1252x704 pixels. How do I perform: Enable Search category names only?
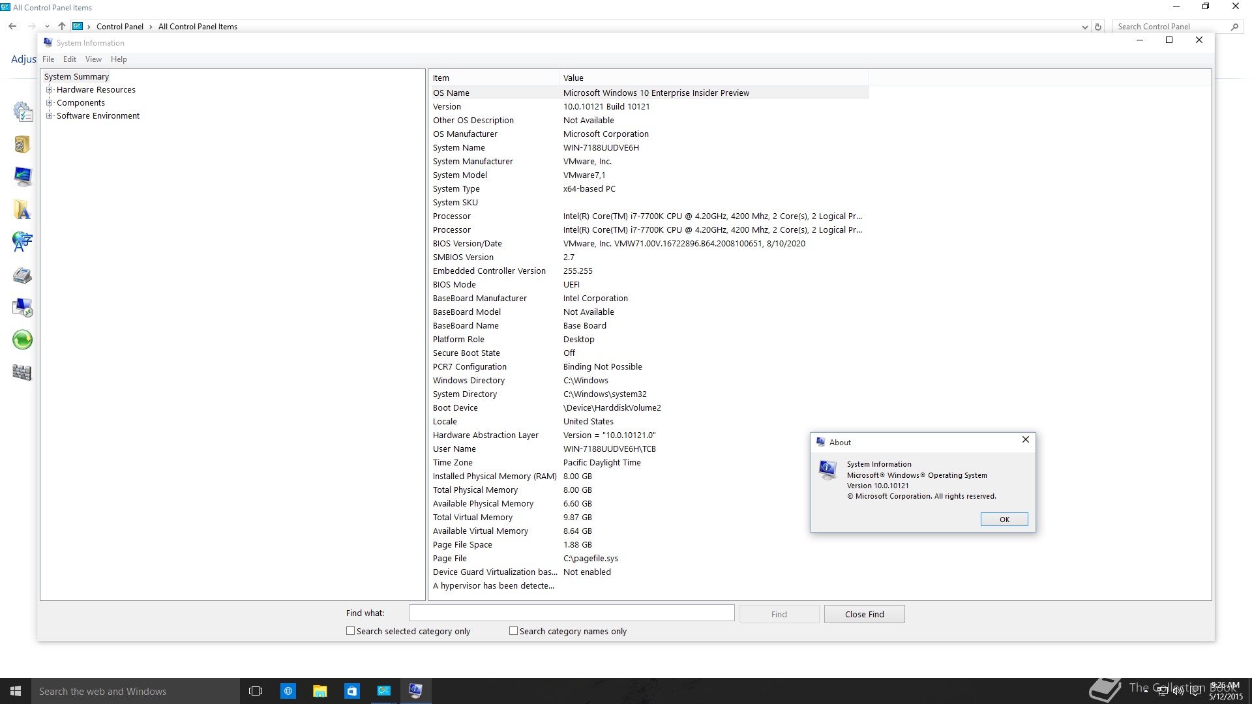pos(513,631)
